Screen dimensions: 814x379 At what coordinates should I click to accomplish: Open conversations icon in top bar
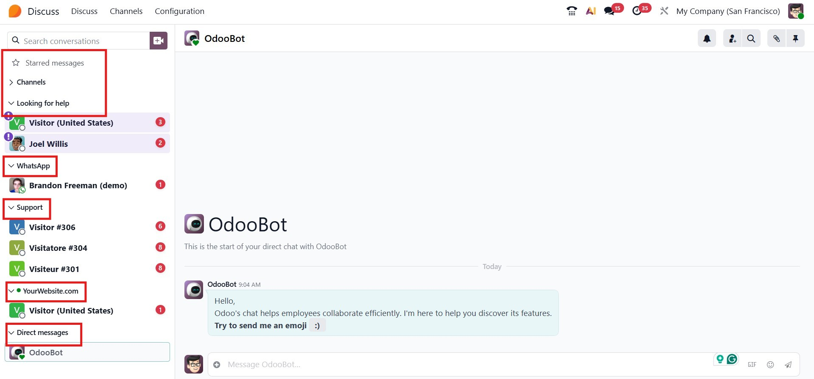(609, 11)
